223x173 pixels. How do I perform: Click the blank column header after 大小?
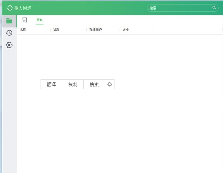pyautogui.click(x=188, y=30)
